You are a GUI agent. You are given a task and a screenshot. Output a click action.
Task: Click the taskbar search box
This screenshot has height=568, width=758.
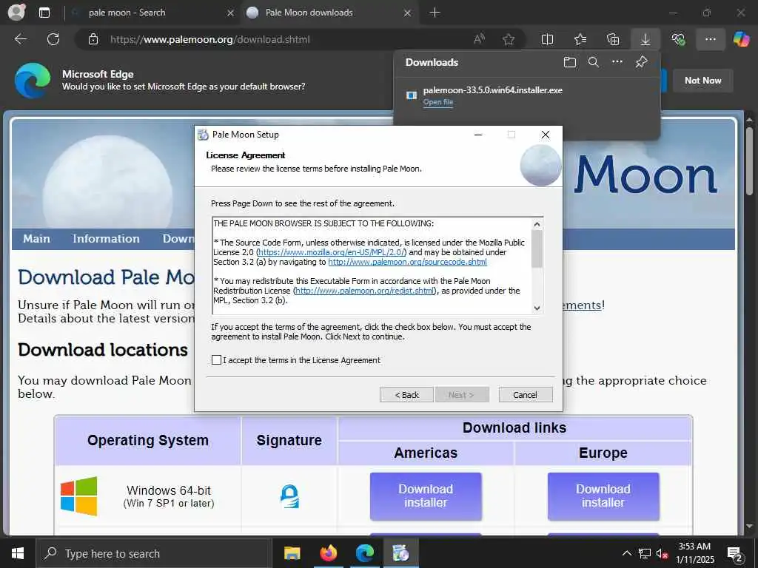point(154,553)
